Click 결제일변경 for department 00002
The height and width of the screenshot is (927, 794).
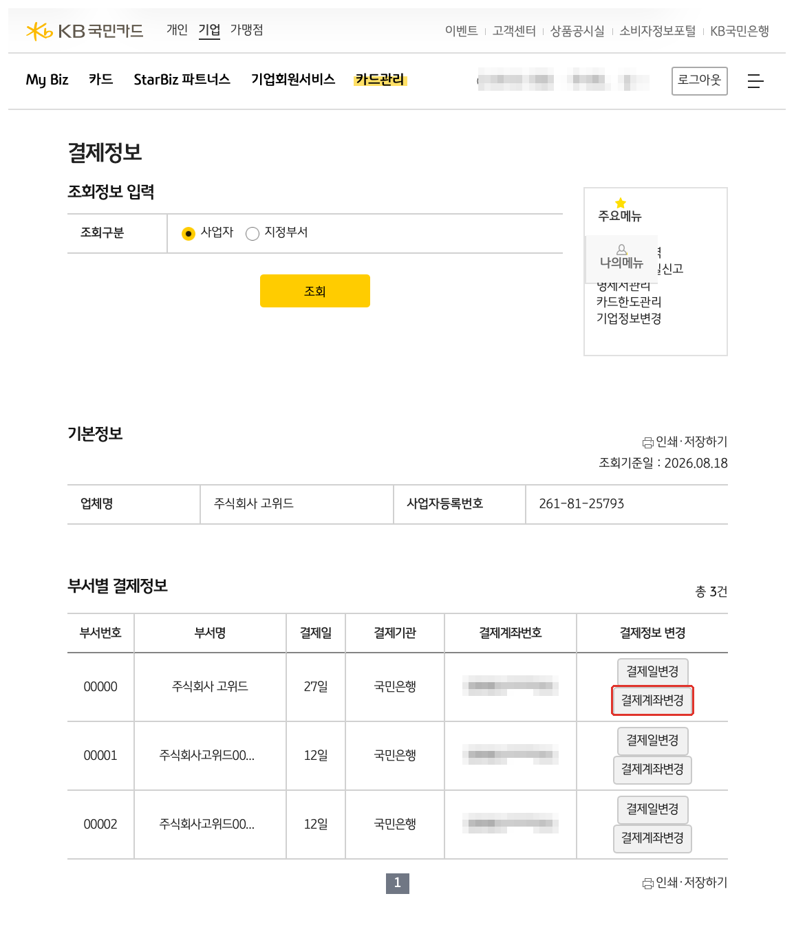652,809
